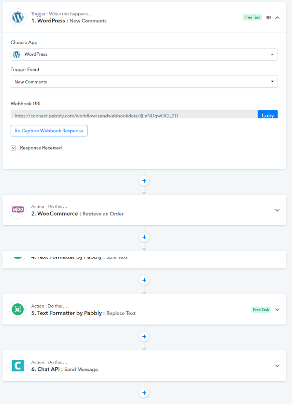Click the Text Formatter icon on step 5

(x=18, y=309)
